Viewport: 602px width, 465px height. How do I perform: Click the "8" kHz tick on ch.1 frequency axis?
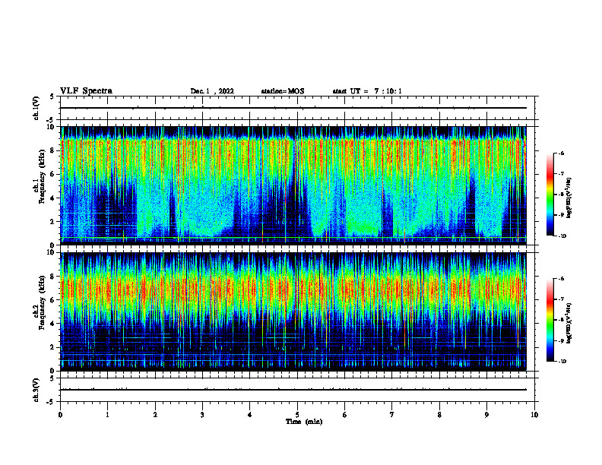(x=52, y=150)
